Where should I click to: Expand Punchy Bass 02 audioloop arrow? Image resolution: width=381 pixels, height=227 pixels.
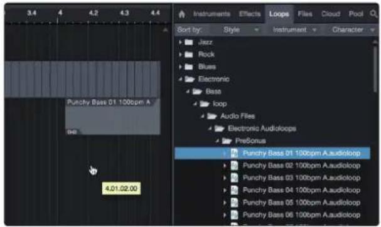click(225, 166)
